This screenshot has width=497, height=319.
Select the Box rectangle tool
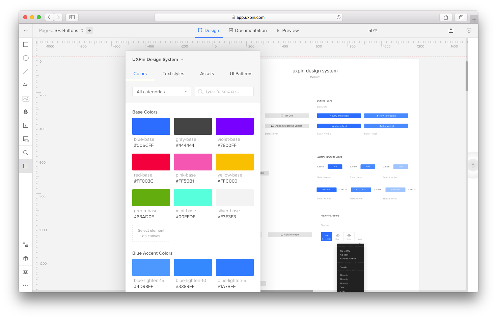[x=26, y=44]
